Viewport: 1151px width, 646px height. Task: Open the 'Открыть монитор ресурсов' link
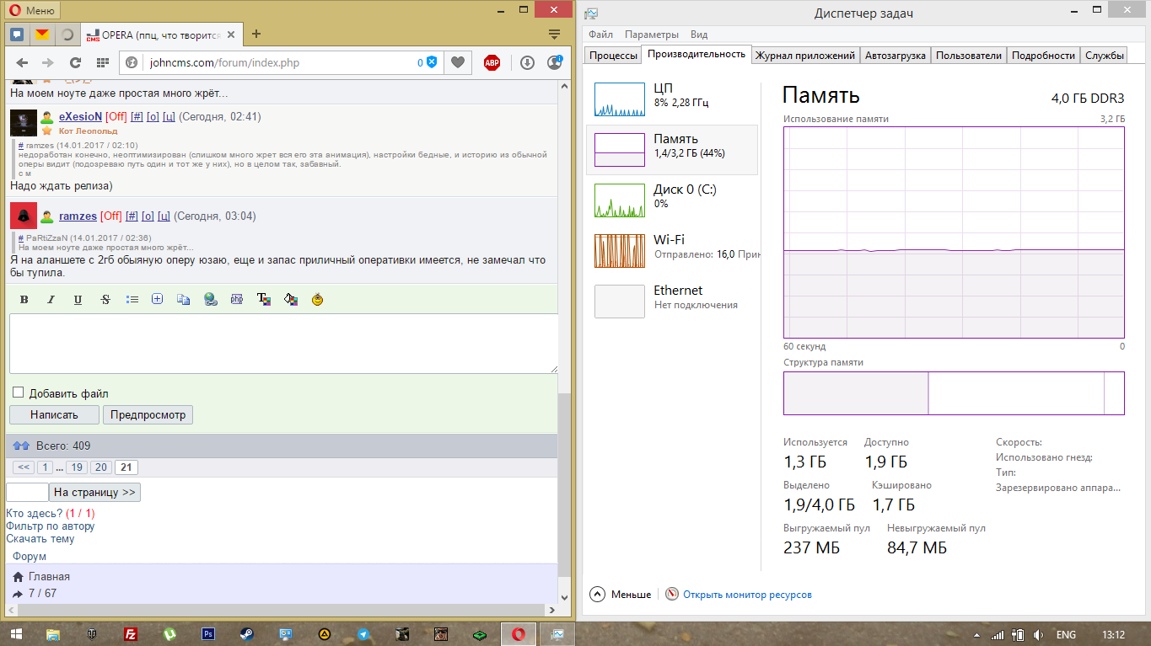click(747, 595)
